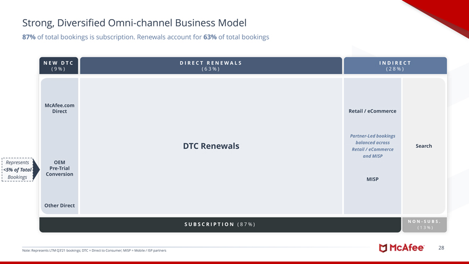The image size is (469, 264).
Task: Click the footnote about LTM Q3'21 bookings
Action: pyautogui.click(x=94, y=251)
